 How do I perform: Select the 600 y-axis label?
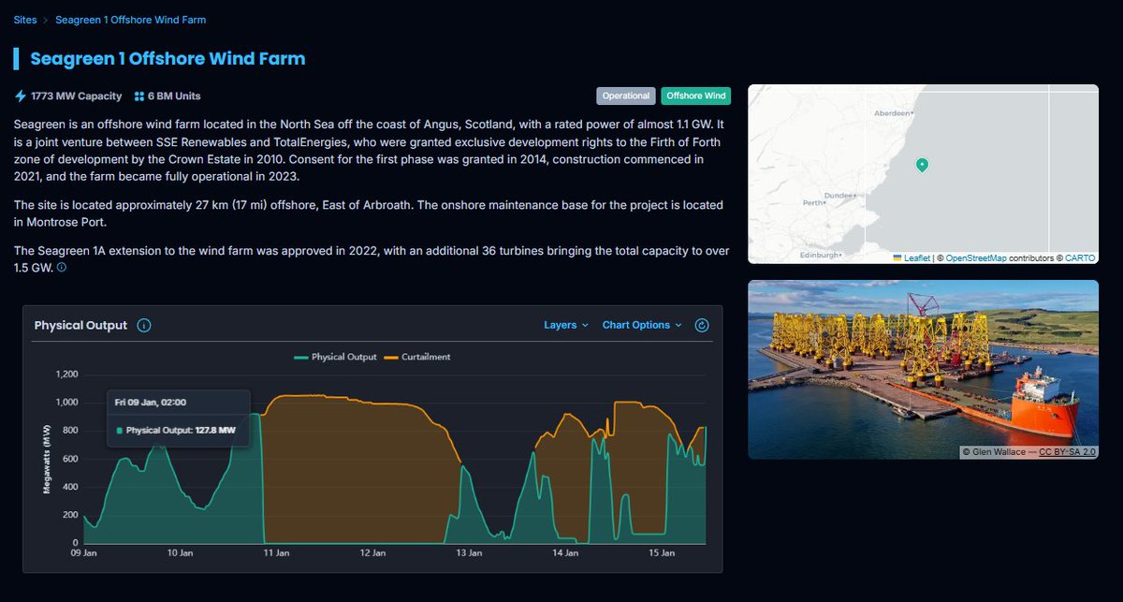click(x=71, y=459)
